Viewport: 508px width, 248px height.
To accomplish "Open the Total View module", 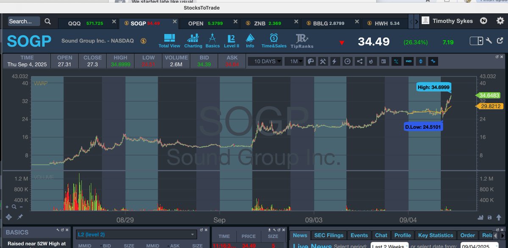I will coord(169,41).
